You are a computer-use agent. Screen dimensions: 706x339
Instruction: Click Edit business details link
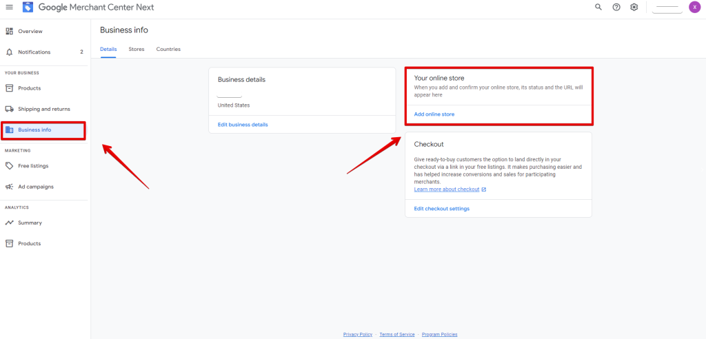point(243,125)
